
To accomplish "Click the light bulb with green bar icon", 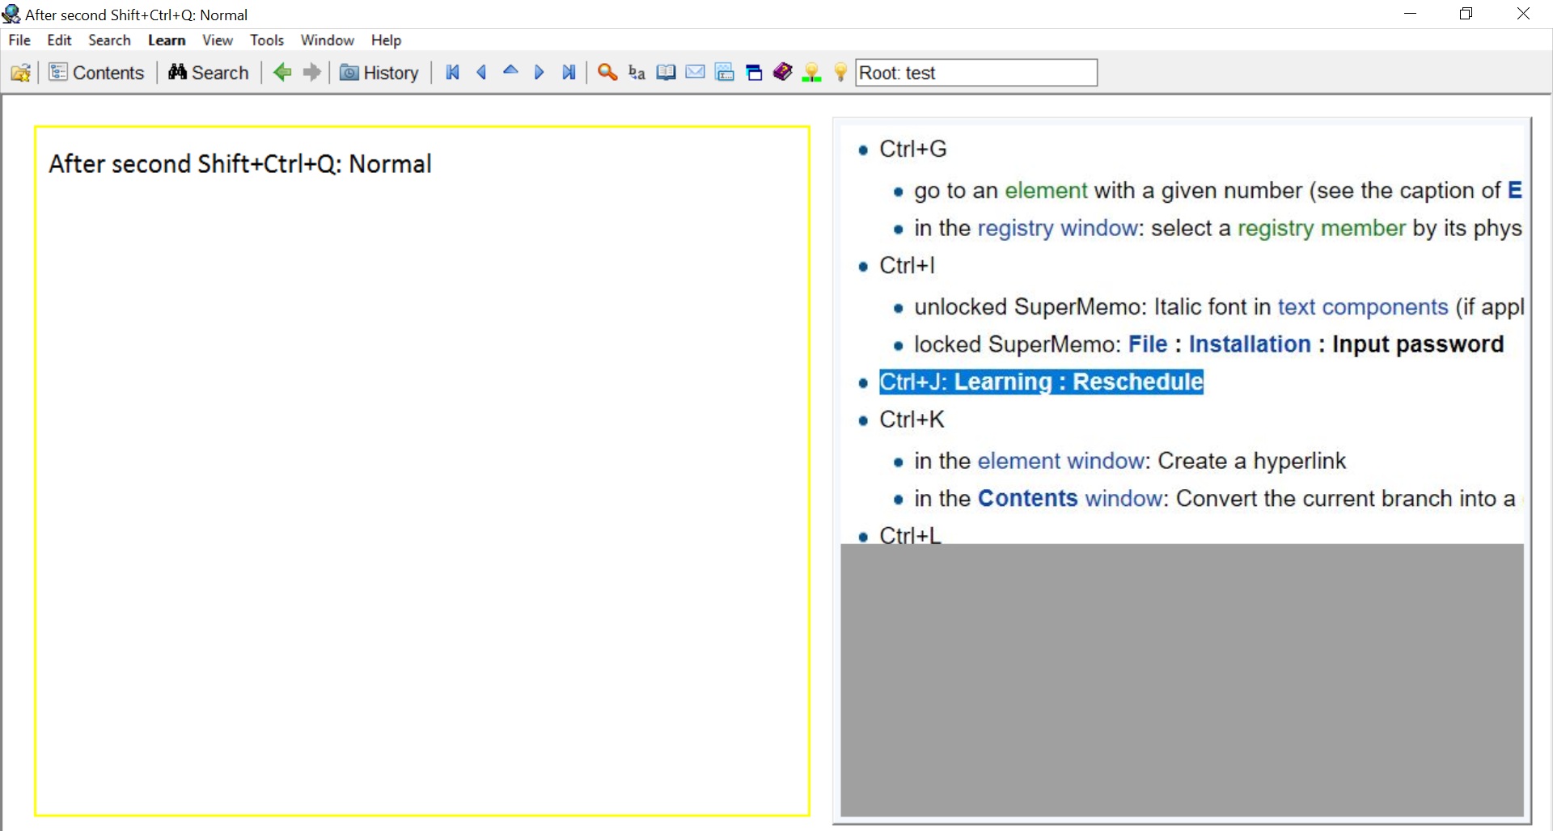I will pyautogui.click(x=812, y=73).
